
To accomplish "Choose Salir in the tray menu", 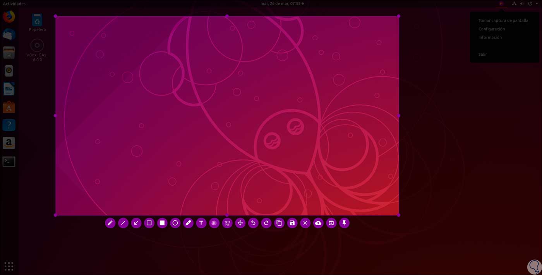I will click(x=483, y=55).
